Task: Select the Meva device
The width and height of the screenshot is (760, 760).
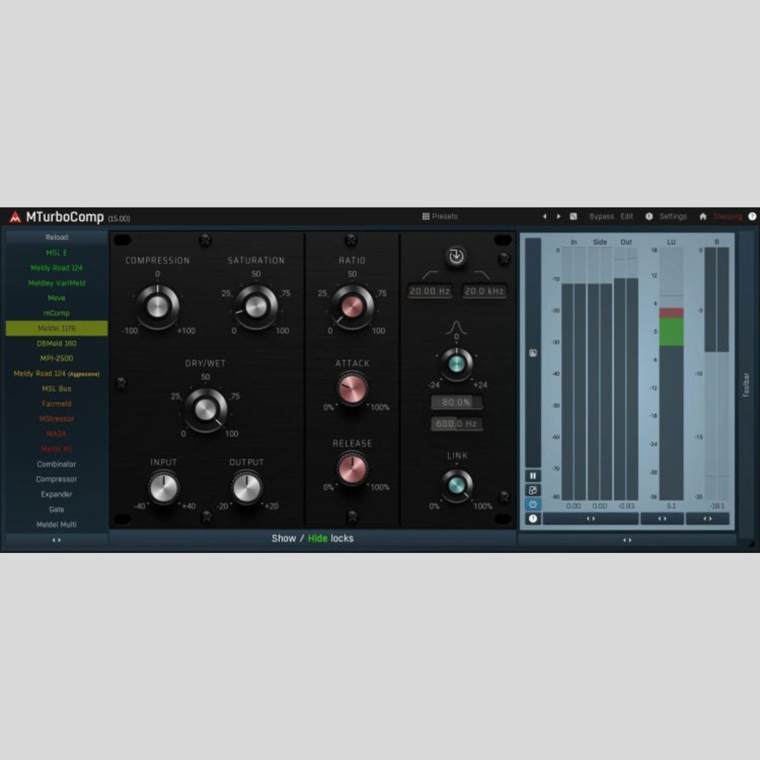Action: [x=56, y=298]
